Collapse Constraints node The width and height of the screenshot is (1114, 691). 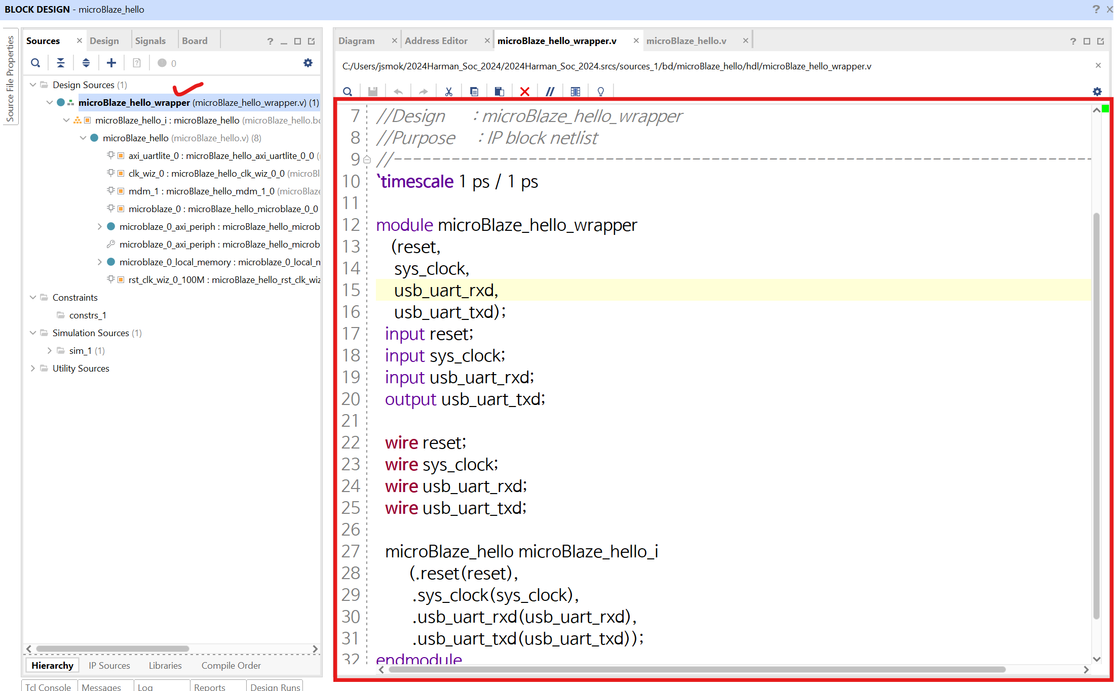[33, 297]
